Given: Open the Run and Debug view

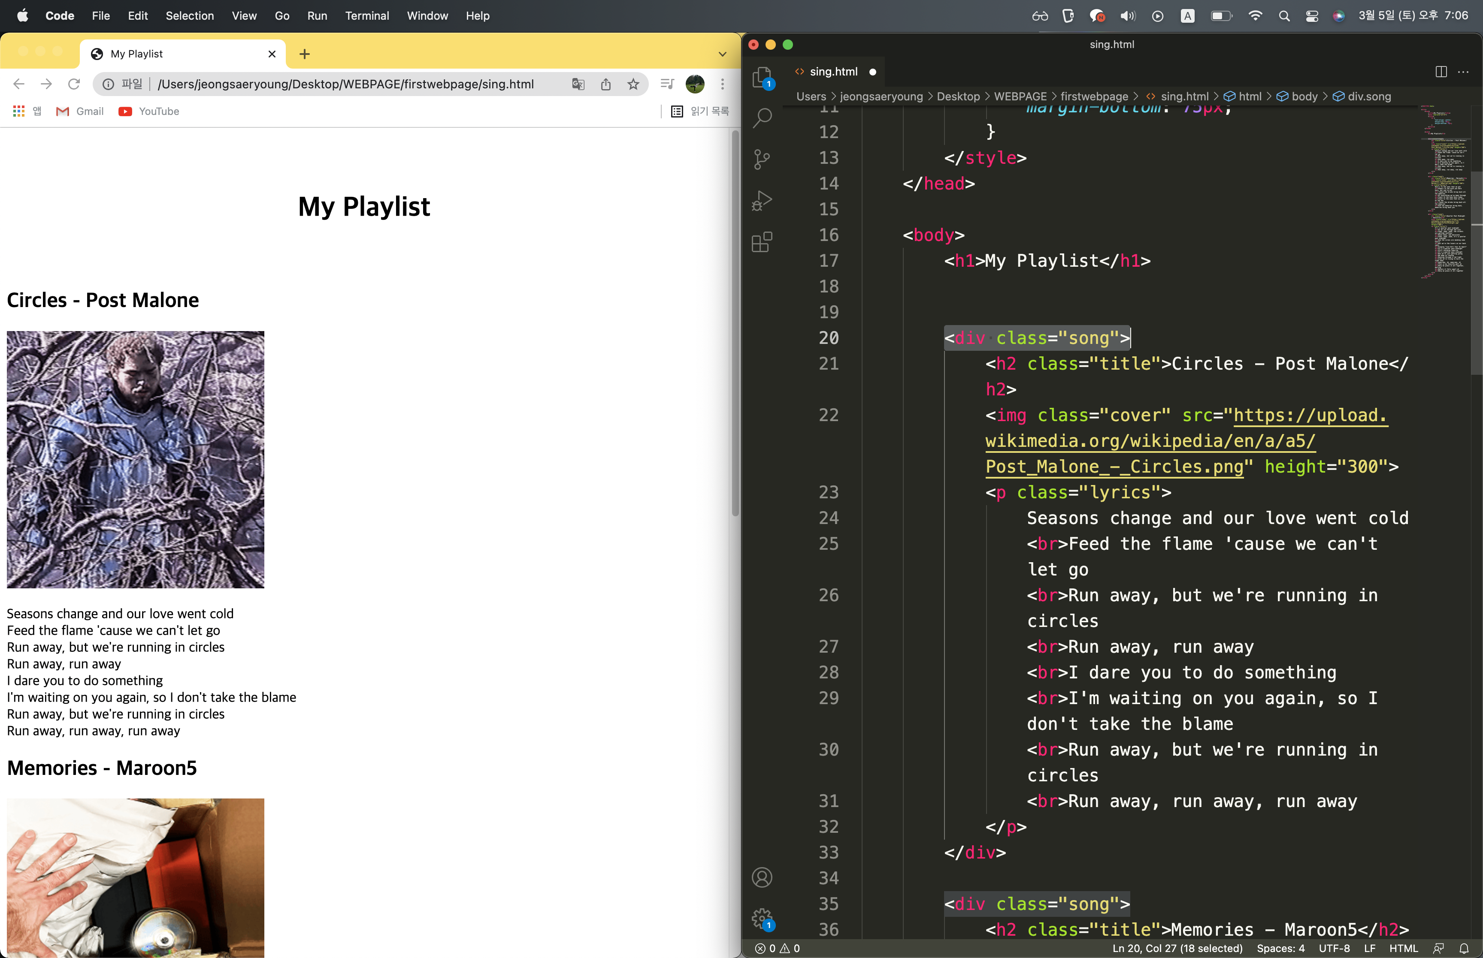Looking at the screenshot, I should [762, 200].
